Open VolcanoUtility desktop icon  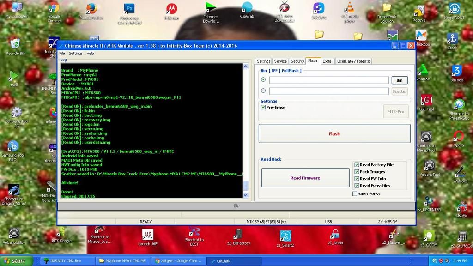14,236
